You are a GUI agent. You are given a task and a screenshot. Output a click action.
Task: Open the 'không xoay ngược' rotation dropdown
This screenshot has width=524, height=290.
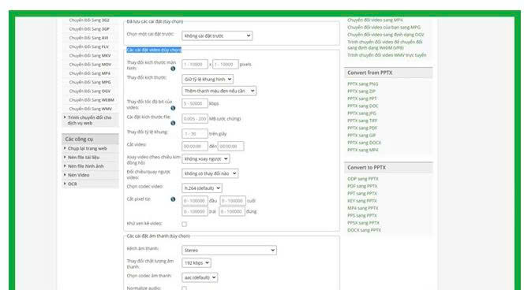(x=205, y=159)
